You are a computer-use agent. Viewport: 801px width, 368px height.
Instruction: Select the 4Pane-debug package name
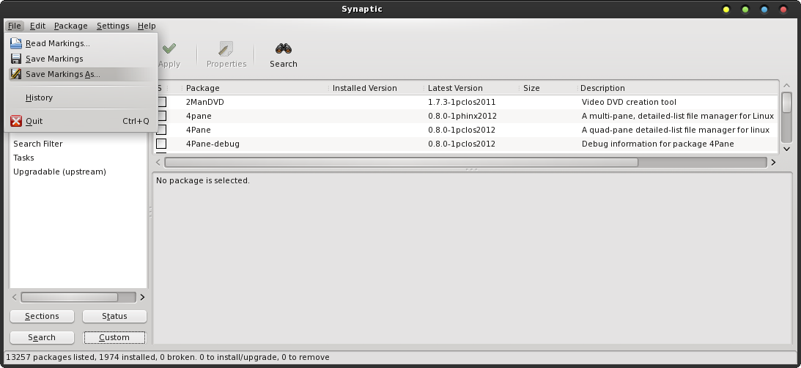point(213,144)
